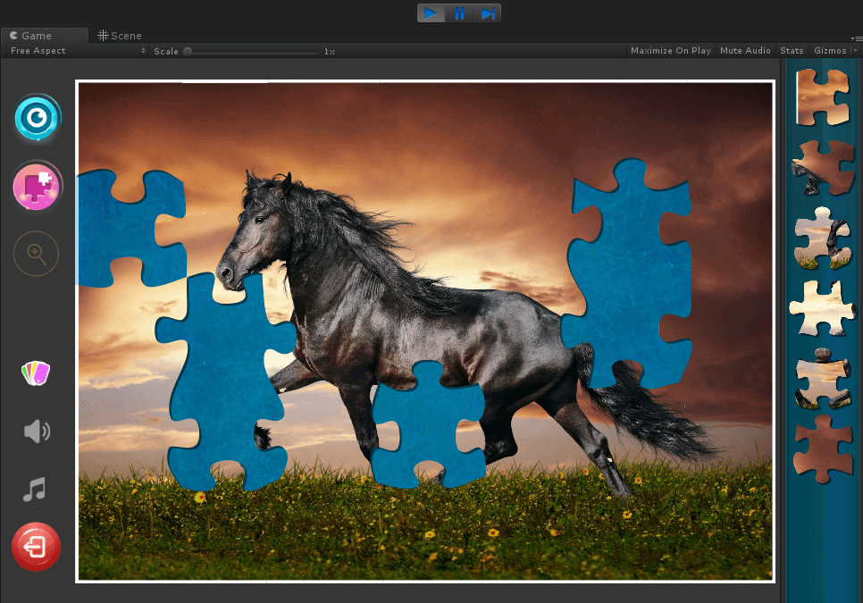
Task: Open the background color cards option
Action: coord(35,373)
